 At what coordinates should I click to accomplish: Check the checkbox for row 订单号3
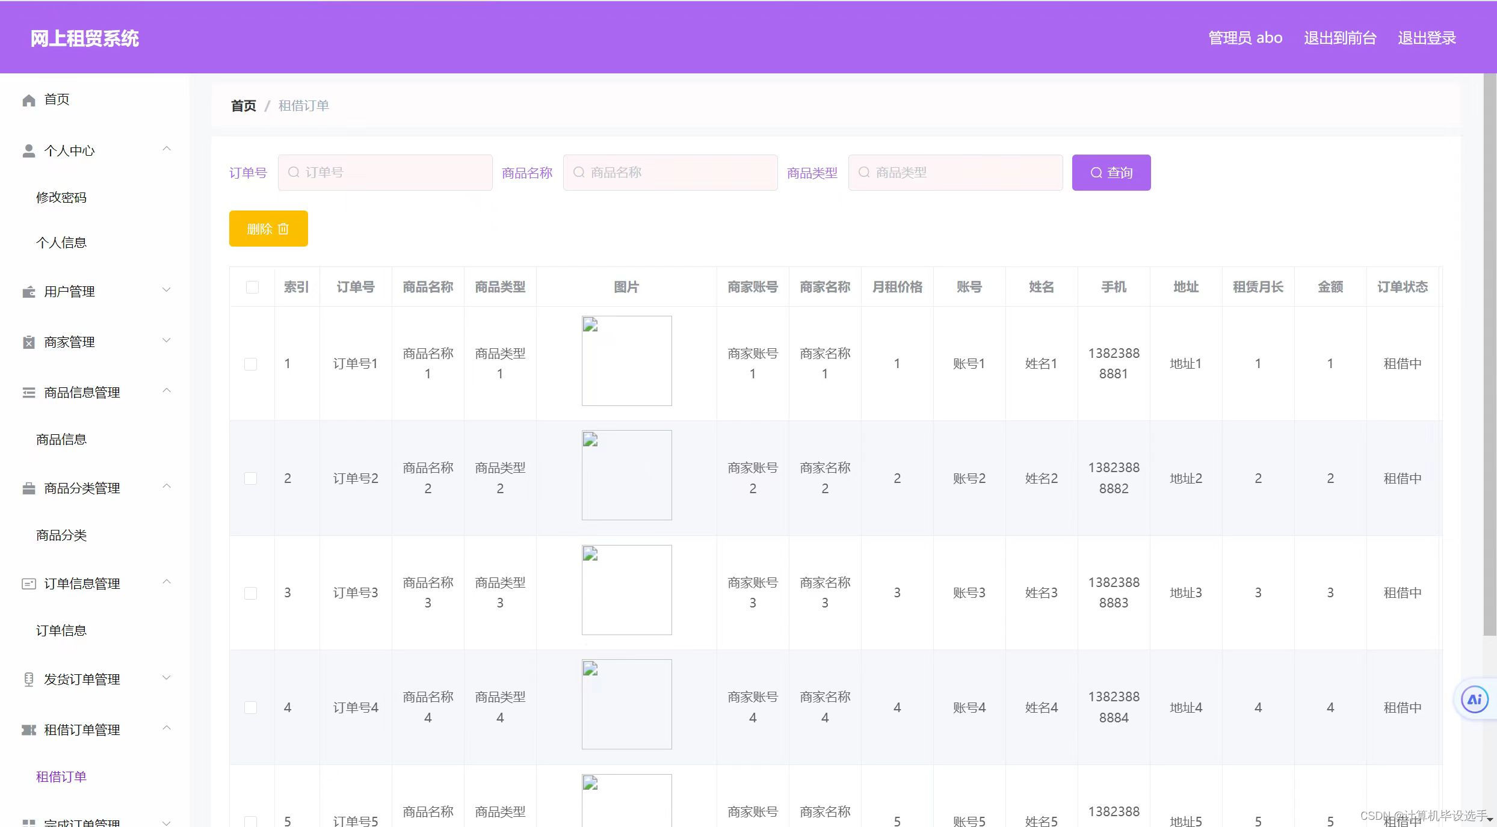click(251, 593)
